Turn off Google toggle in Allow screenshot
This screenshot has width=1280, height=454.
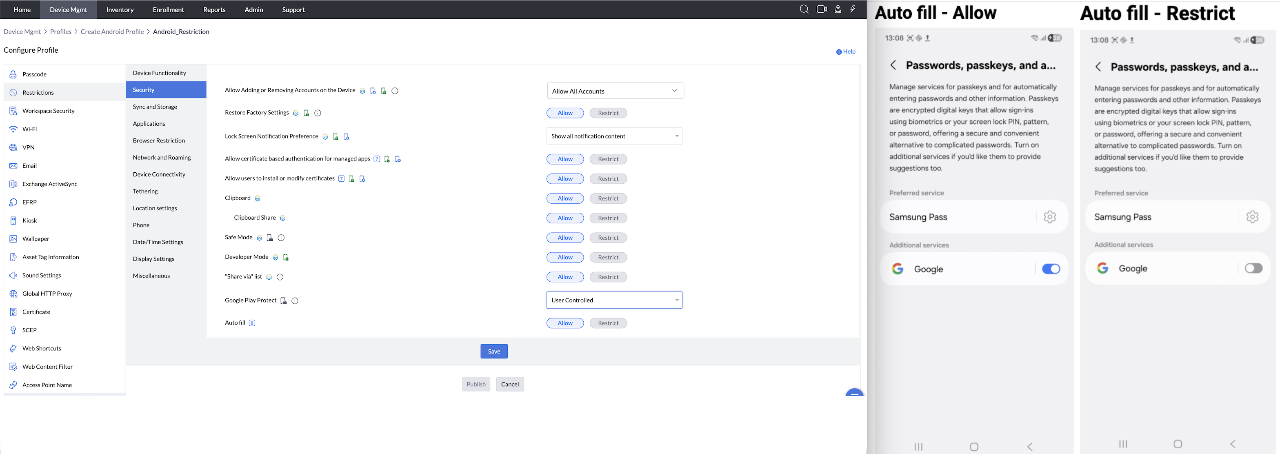1051,269
